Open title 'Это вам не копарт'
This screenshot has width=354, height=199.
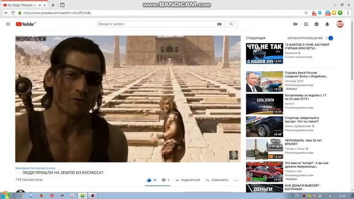click(306, 165)
